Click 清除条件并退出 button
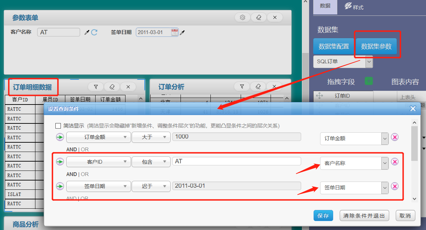The height and width of the screenshot is (230, 426). tap(364, 216)
